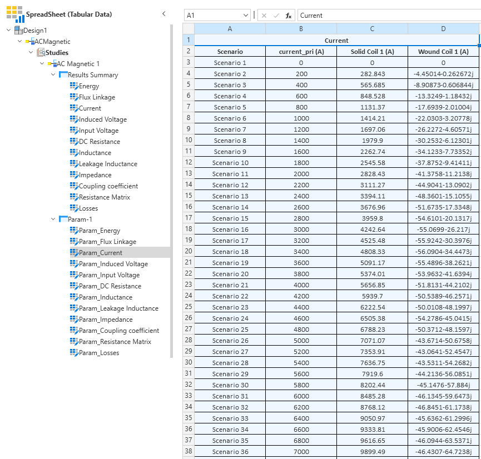This screenshot has height=459, width=481.
Task: Click the DC Resistance table icon
Action: tap(75, 142)
